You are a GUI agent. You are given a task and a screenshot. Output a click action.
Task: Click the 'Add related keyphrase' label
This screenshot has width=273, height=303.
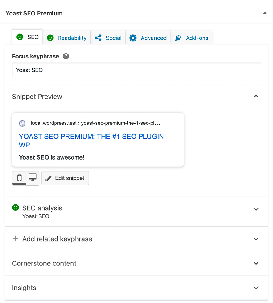point(57,239)
